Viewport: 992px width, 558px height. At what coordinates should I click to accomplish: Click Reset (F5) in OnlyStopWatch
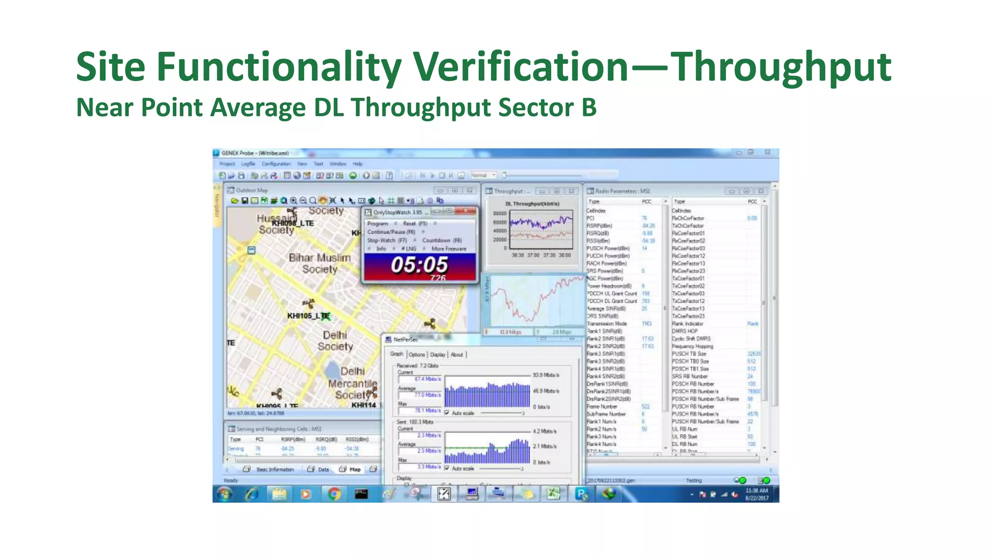coord(415,224)
